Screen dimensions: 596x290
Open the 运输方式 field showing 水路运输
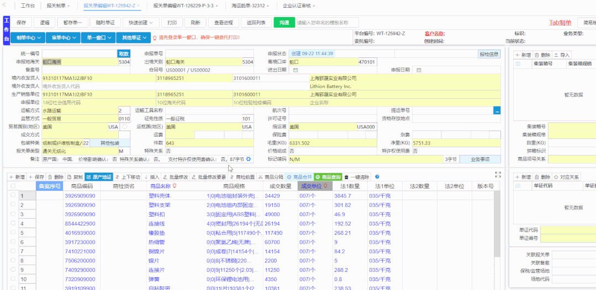(x=80, y=110)
